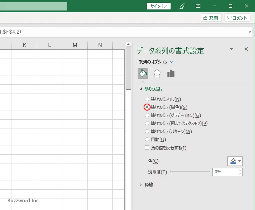The width and height of the screenshot is (255, 210).
Task: Open the Series Options bar chart tab
Action: 171,73
